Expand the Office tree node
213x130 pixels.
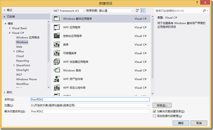(14, 51)
